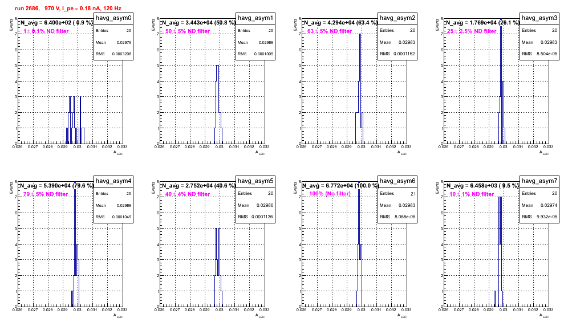This screenshot has height=326, width=568.
Task: Click the A_LED axis title under havg_asym0 plot
Action: click(x=118, y=153)
